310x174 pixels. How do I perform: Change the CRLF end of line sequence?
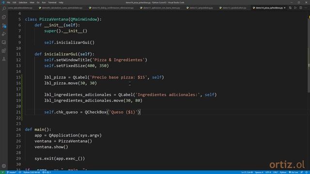(x=275, y=172)
